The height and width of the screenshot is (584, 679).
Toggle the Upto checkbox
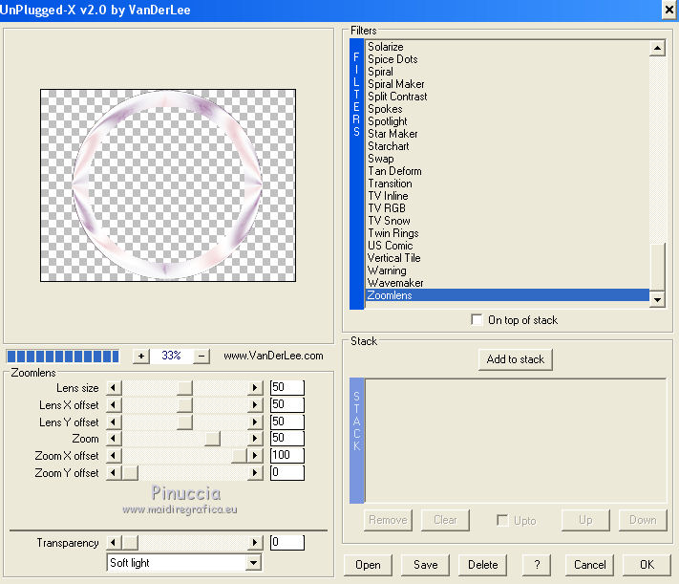tap(502, 521)
